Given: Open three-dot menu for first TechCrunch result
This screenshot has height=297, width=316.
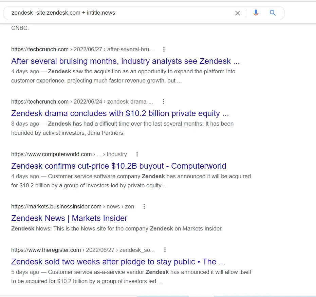Looking at the screenshot, I should pyautogui.click(x=164, y=49).
